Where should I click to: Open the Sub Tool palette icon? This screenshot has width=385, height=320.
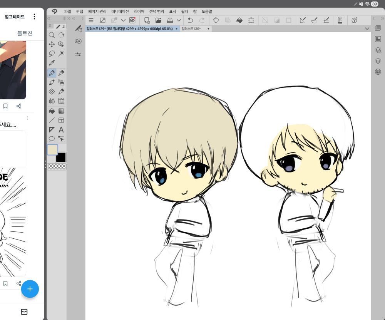click(78, 28)
